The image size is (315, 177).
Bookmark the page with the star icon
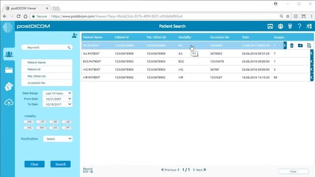tap(287, 16)
